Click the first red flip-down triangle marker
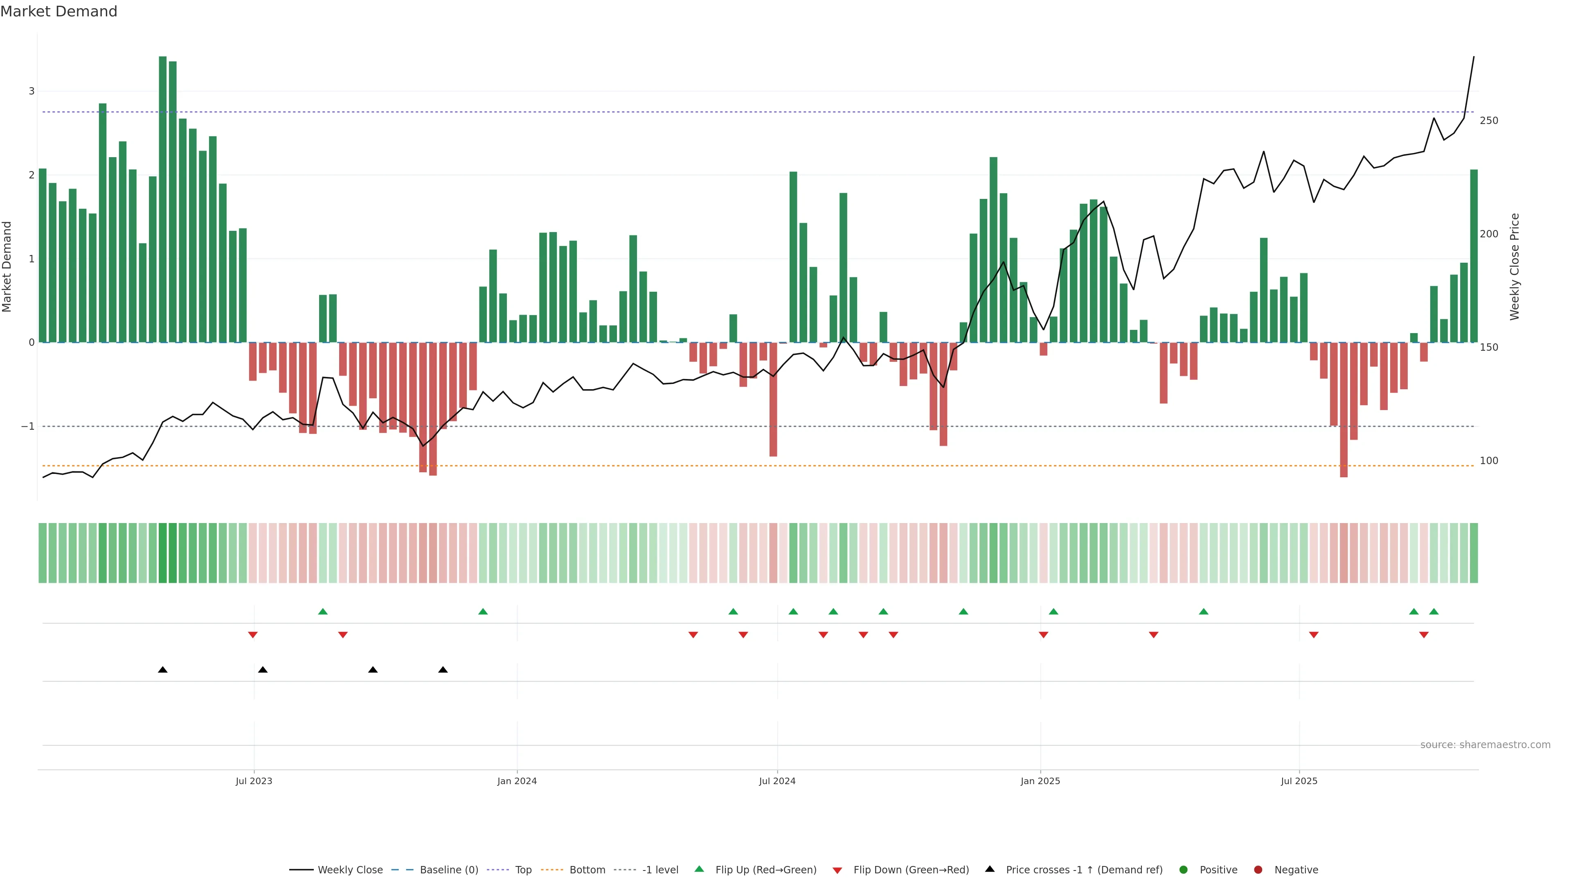Screen dimensions: 1571x884 (252, 635)
